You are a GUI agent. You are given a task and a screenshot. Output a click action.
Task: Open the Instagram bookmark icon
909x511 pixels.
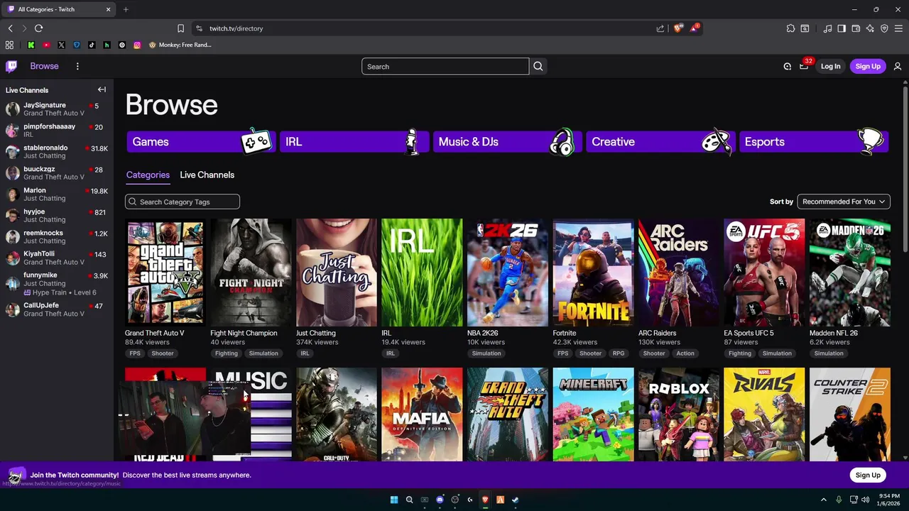(x=137, y=45)
